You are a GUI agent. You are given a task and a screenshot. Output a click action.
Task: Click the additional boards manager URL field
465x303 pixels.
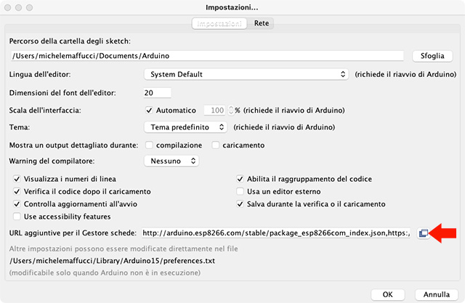click(x=277, y=233)
